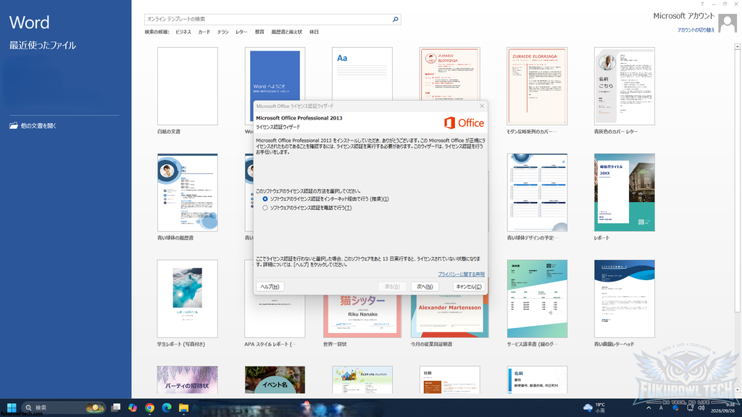This screenshot has width=742, height=417.
Task: Select activation by telephone radio button
Action: [265, 208]
